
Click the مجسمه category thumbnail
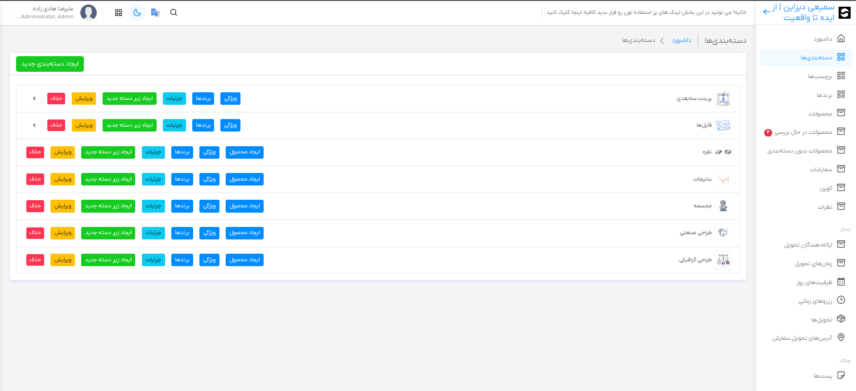(x=723, y=206)
